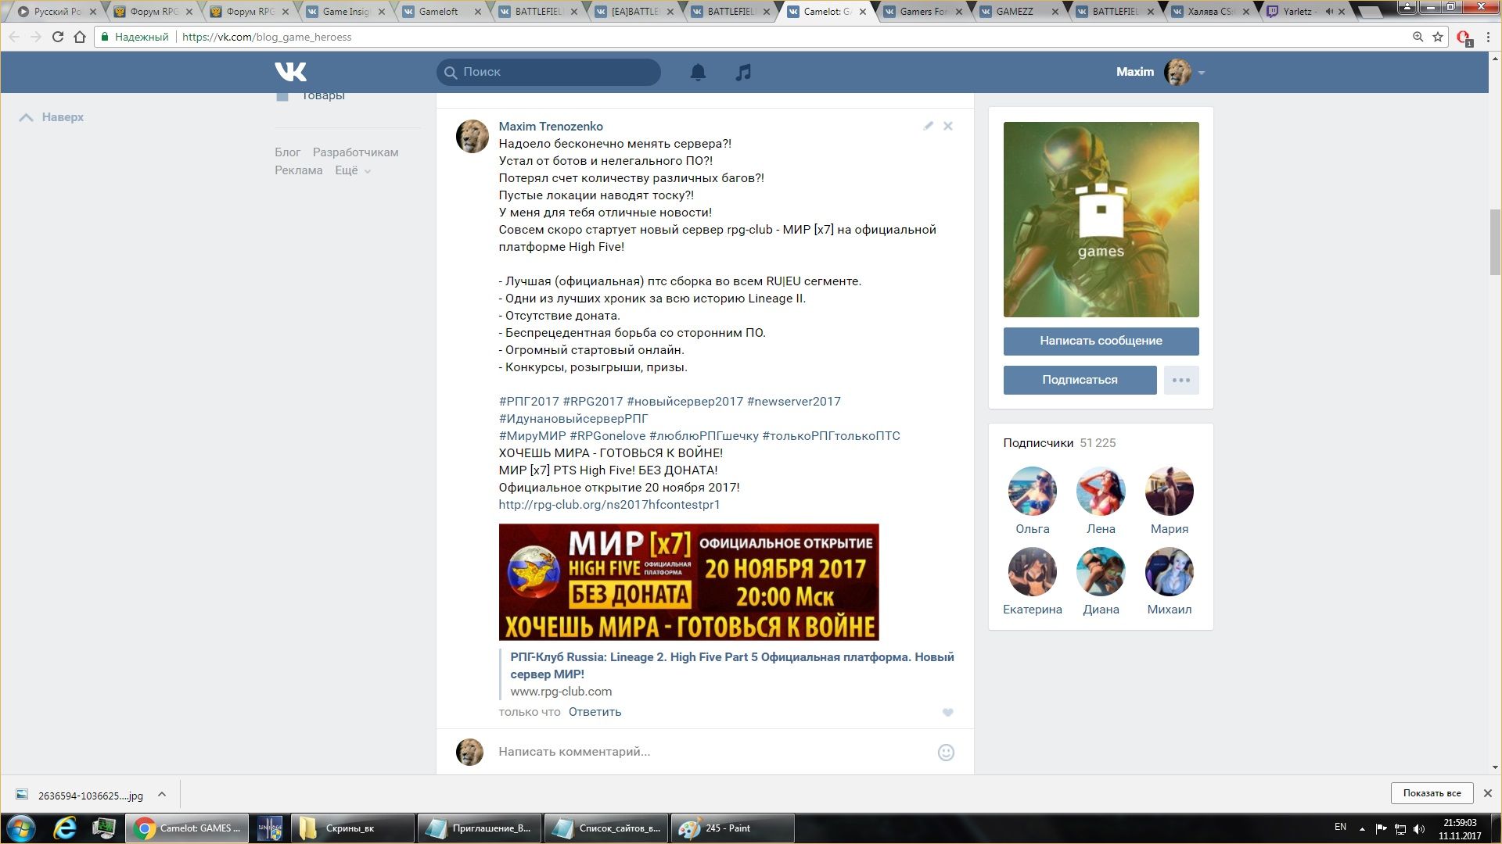Screen dimensions: 1502x844
Task: Open subscriber Екатерина's profile
Action: pyautogui.click(x=1032, y=572)
